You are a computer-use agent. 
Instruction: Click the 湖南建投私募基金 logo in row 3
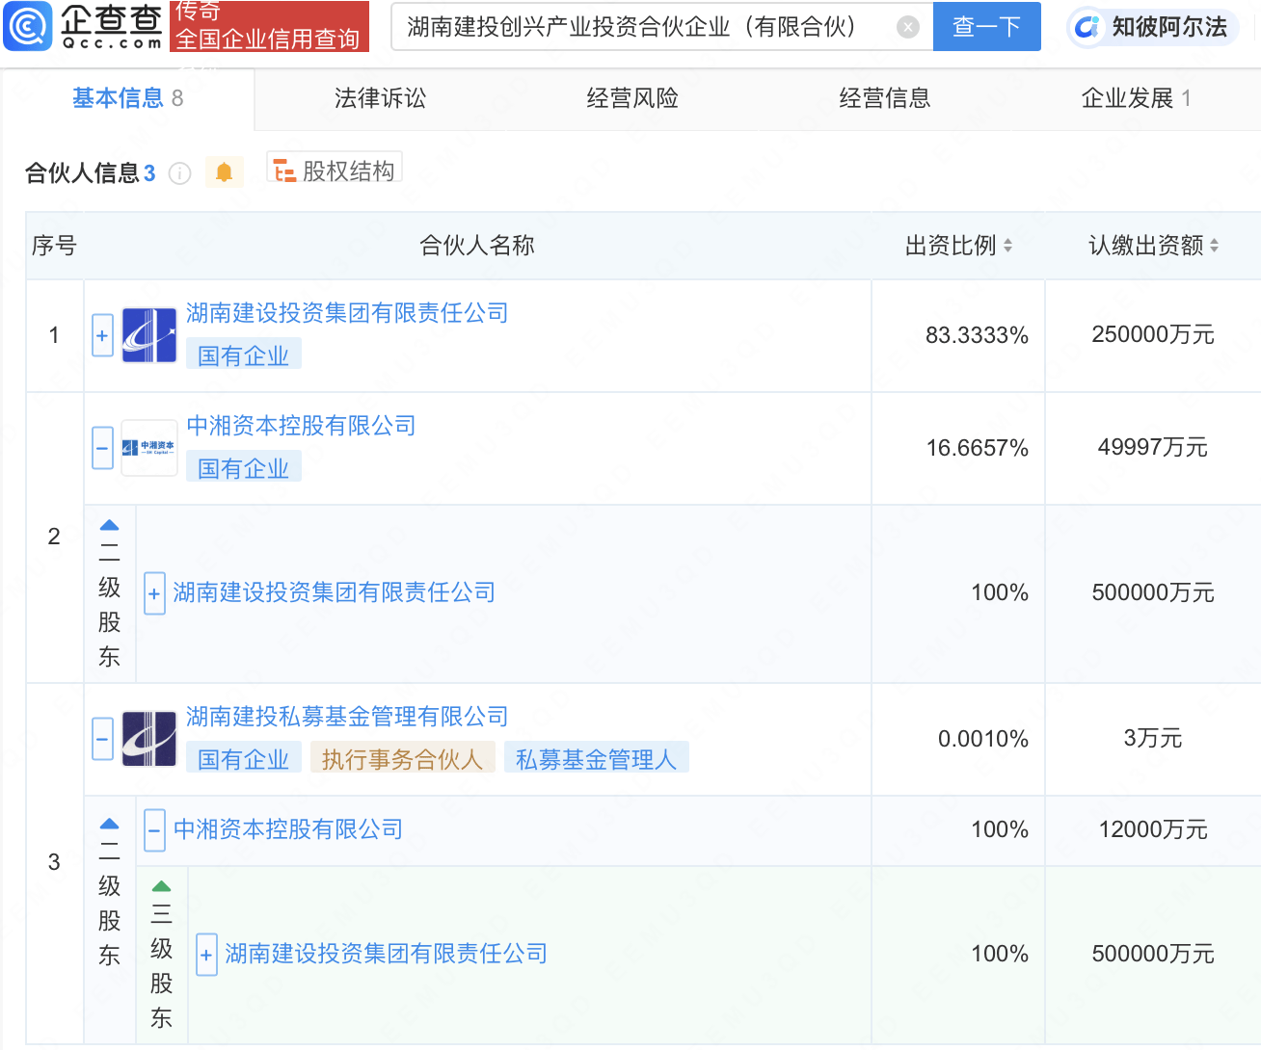point(149,739)
